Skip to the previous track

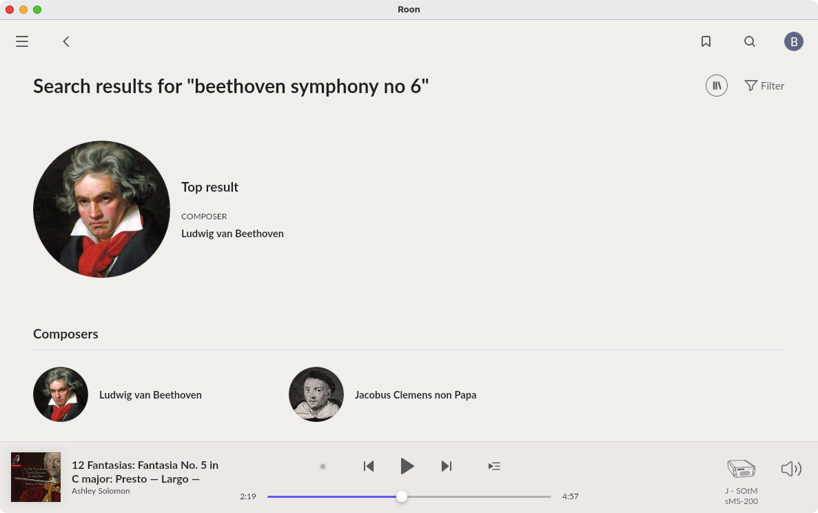coord(369,466)
